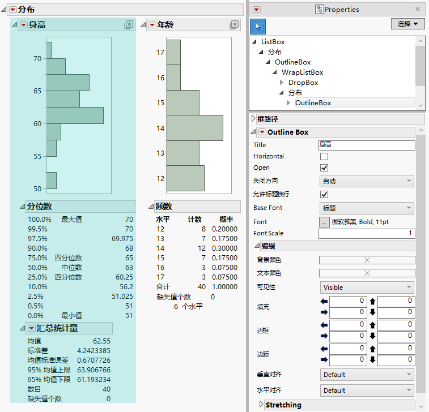
Task: Open the 关闭方向 dropdown
Action: click(x=367, y=181)
